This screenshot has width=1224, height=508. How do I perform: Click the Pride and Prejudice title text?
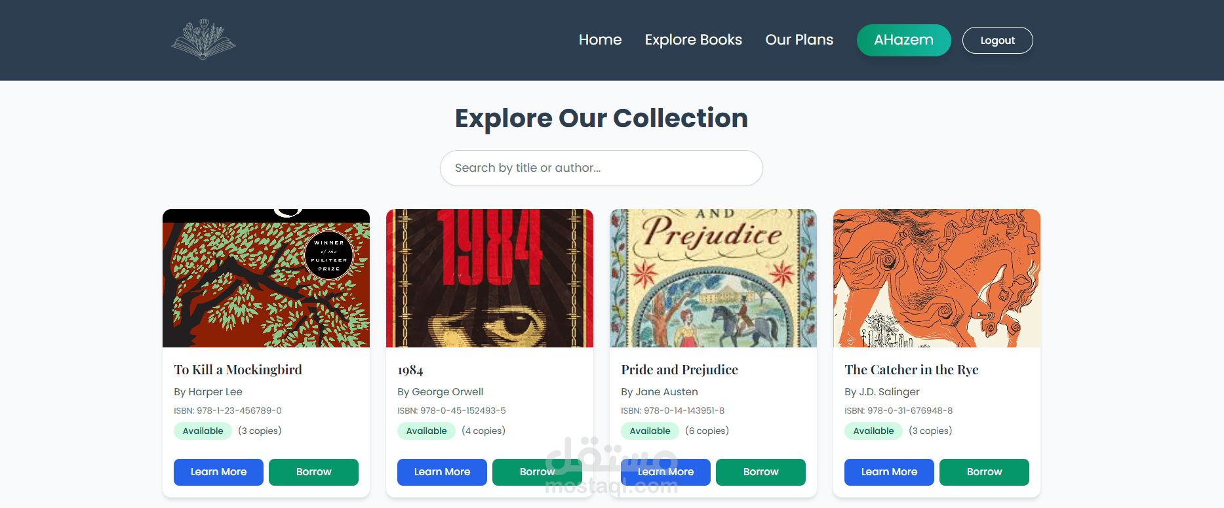coord(679,370)
